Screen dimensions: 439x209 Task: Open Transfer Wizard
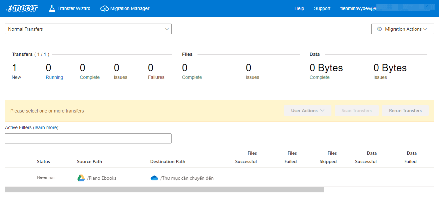[70, 8]
